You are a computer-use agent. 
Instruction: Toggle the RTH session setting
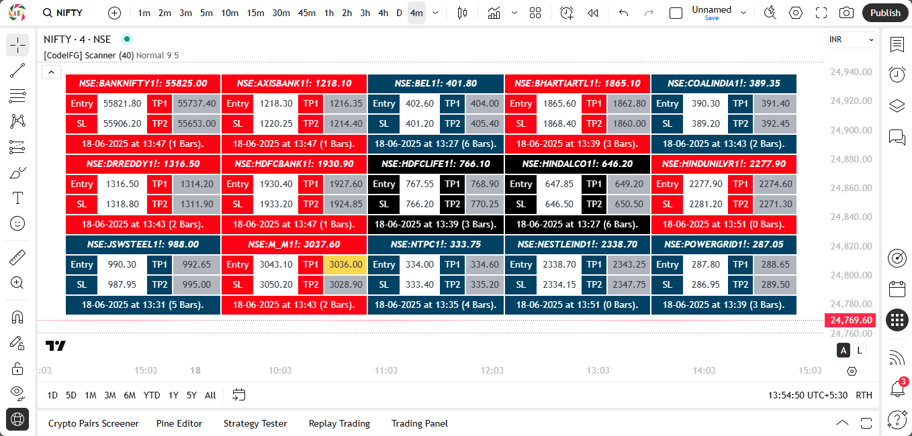[864, 395]
